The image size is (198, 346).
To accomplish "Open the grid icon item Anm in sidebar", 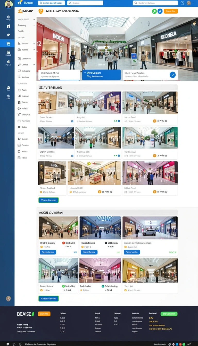I will pos(22,90).
